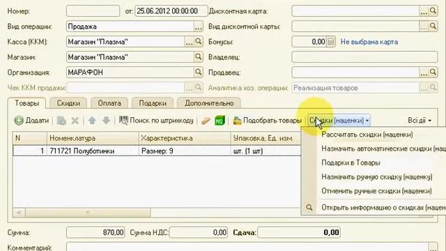Click the Вид операции field Продажа
Image resolution: width=446 pixels, height=251 pixels.
130,26
